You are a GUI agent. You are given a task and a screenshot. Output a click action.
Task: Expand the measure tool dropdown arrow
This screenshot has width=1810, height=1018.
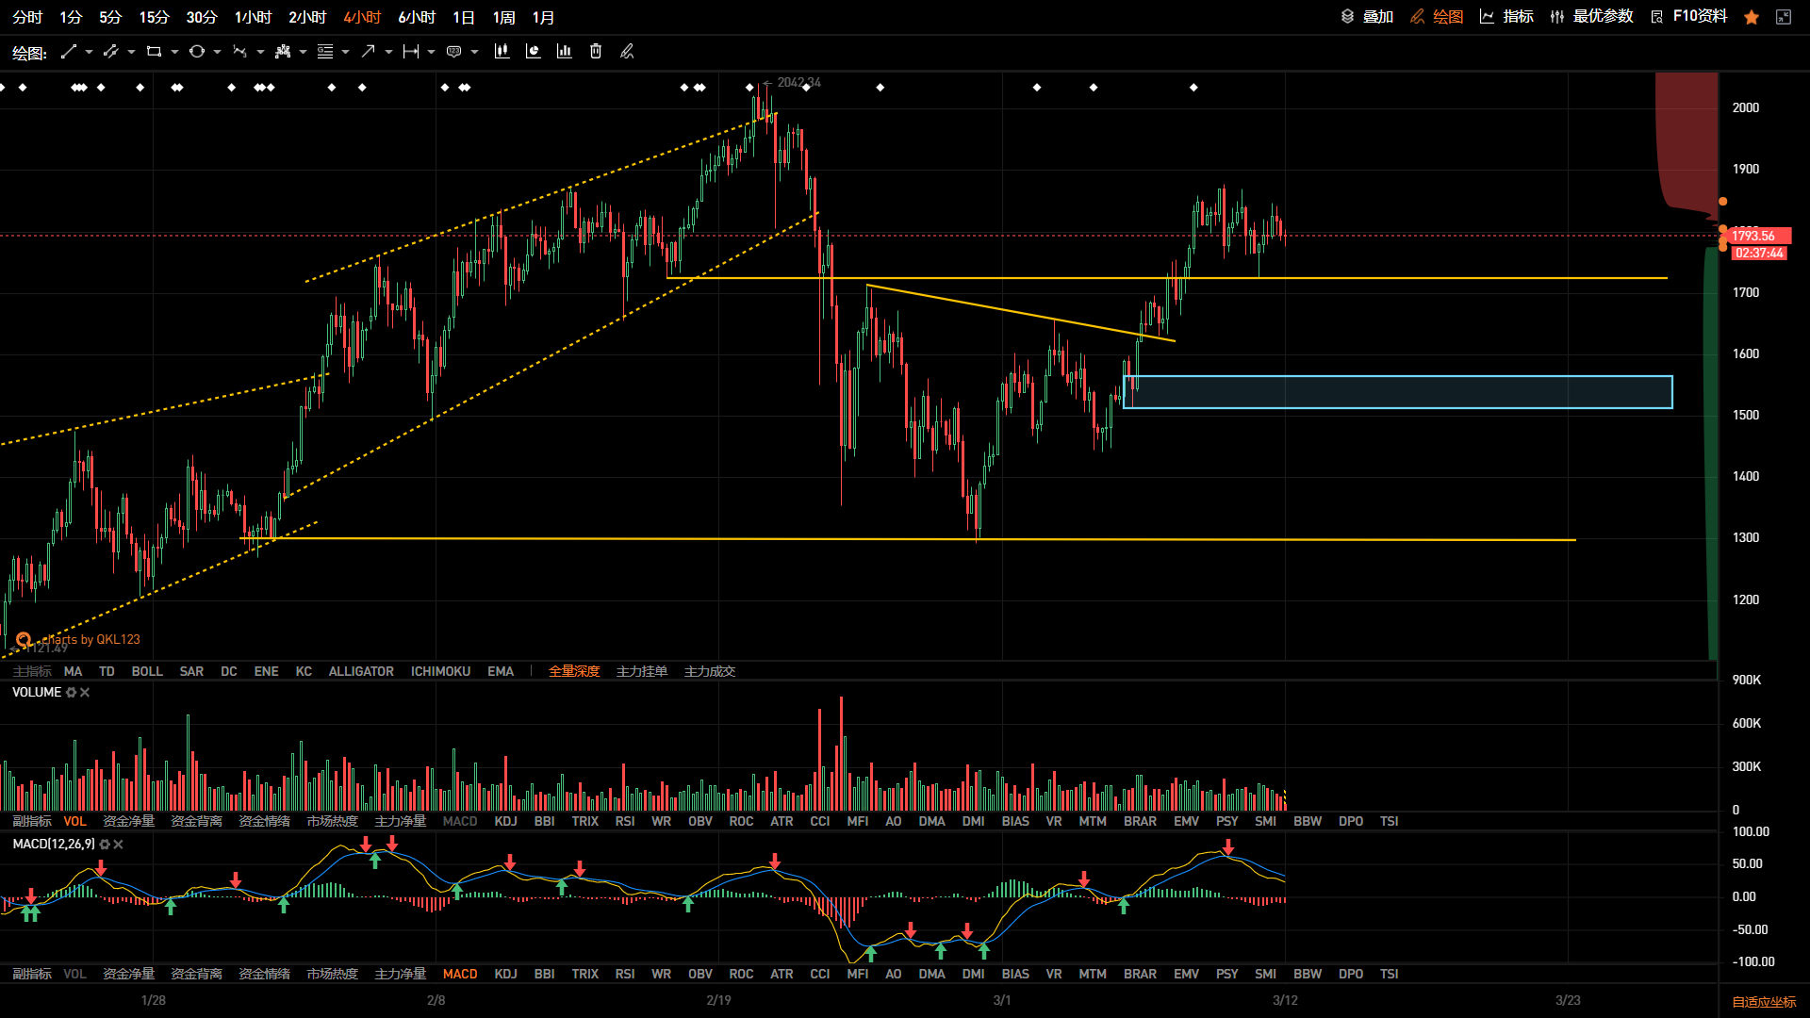[431, 52]
